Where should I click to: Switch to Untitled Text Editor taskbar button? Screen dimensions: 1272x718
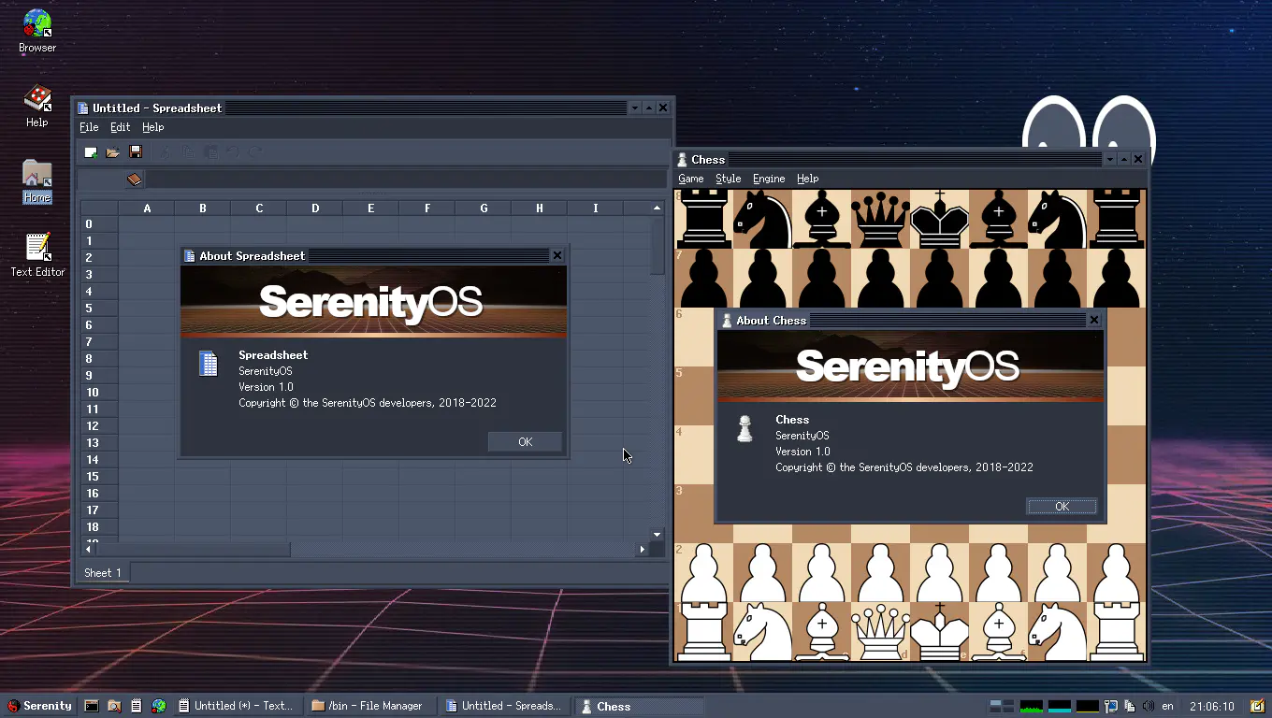[238, 706]
